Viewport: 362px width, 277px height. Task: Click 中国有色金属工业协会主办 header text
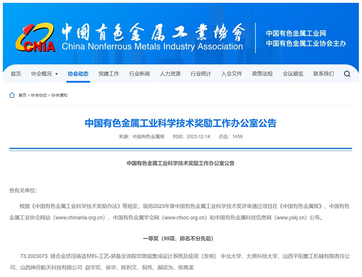click(x=306, y=43)
